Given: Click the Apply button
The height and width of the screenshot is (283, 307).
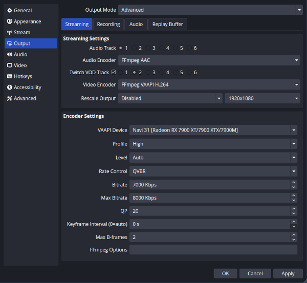Looking at the screenshot, I should (x=288, y=274).
